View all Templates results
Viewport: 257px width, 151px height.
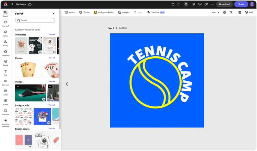[52, 34]
